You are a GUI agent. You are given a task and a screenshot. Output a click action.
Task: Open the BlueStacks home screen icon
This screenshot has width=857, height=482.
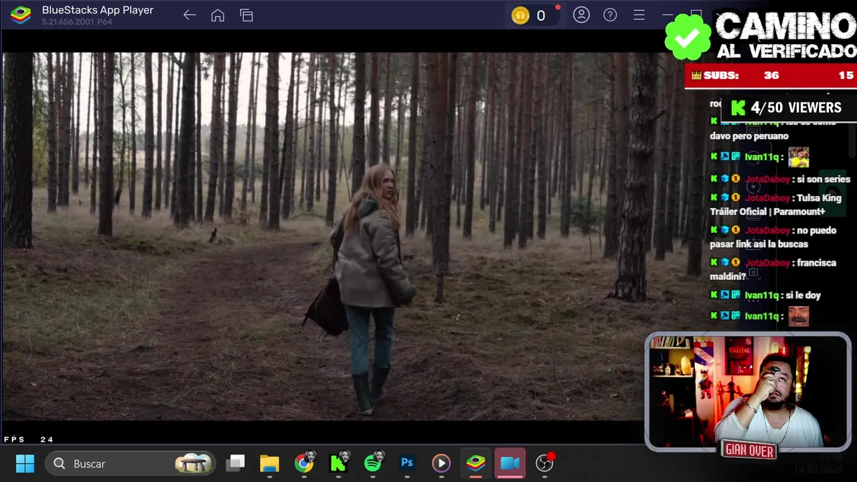(218, 15)
